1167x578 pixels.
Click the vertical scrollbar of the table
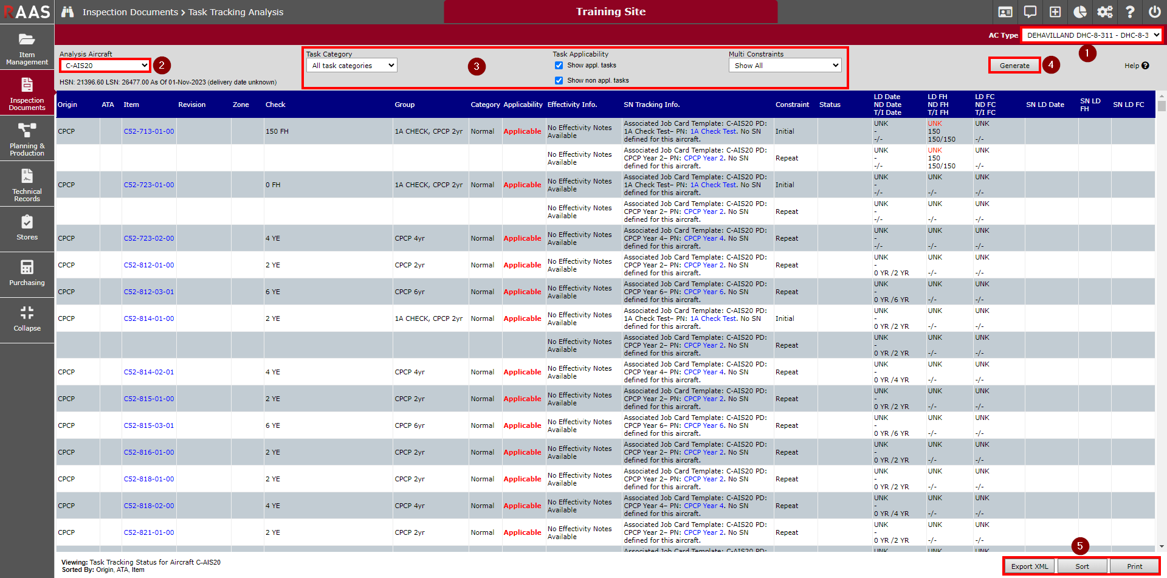1162,304
